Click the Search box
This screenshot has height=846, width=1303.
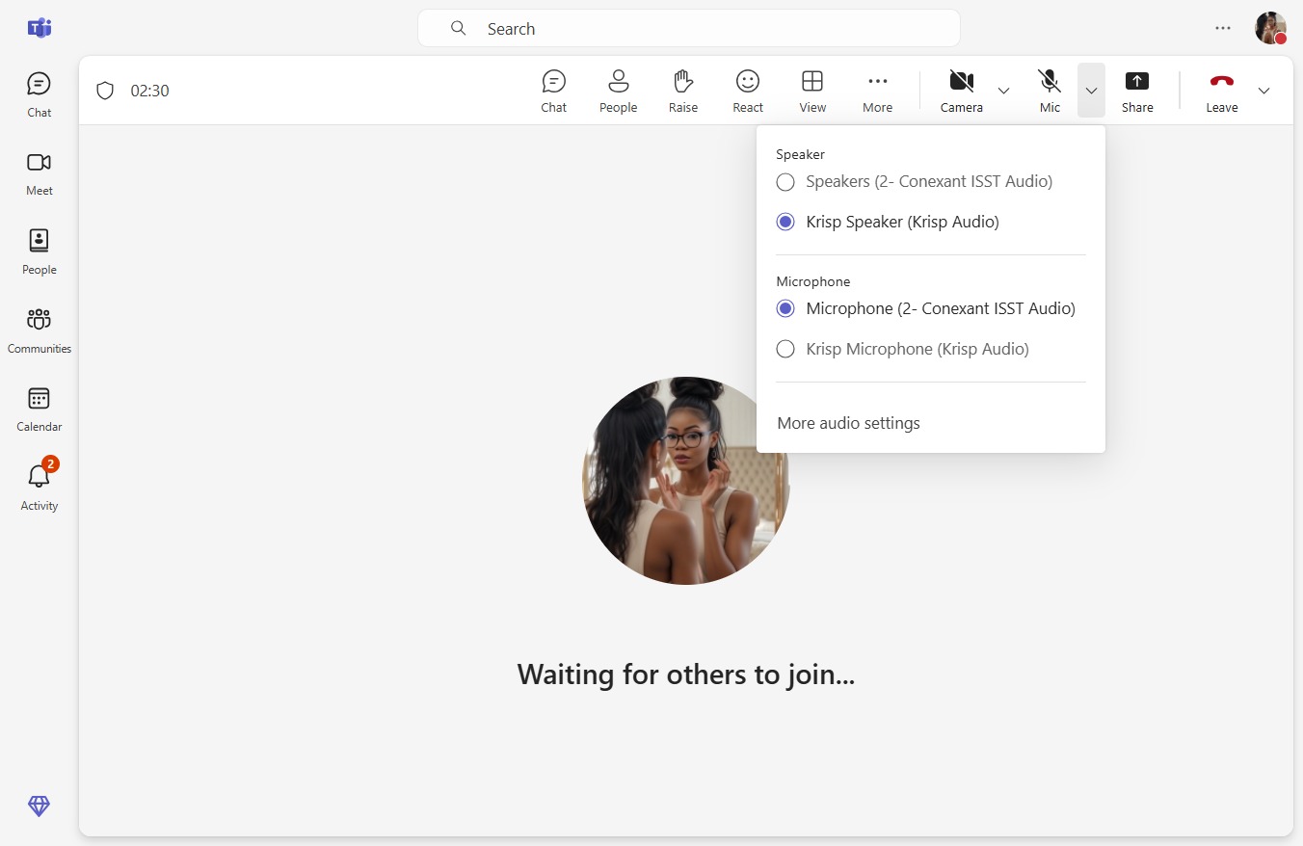(689, 28)
